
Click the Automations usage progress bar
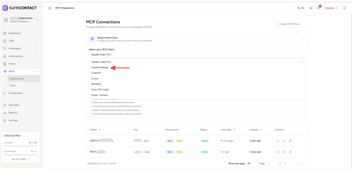coord(20,154)
